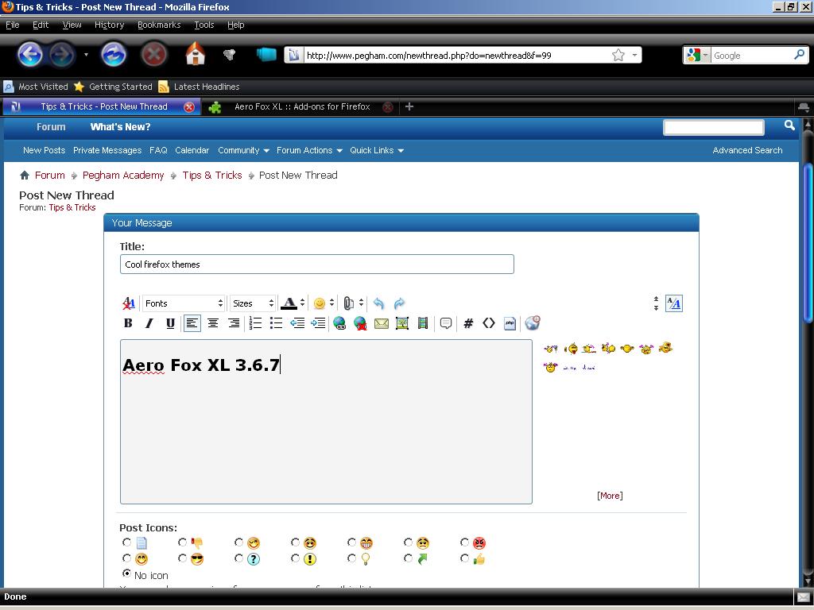Select the 'No icon' radio button
This screenshot has width=814, height=610.
126,573
